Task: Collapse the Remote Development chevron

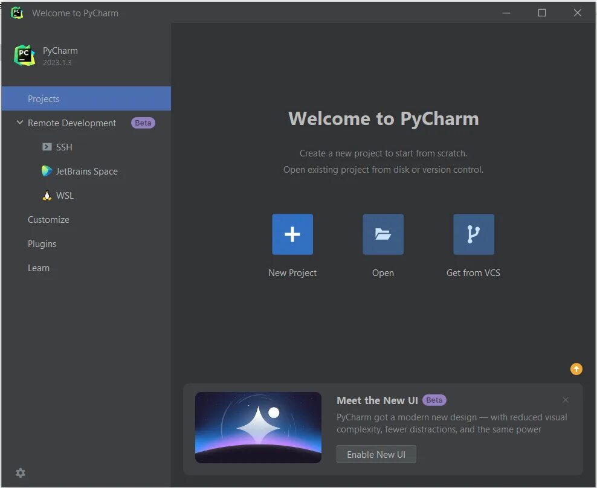Action: coord(20,123)
